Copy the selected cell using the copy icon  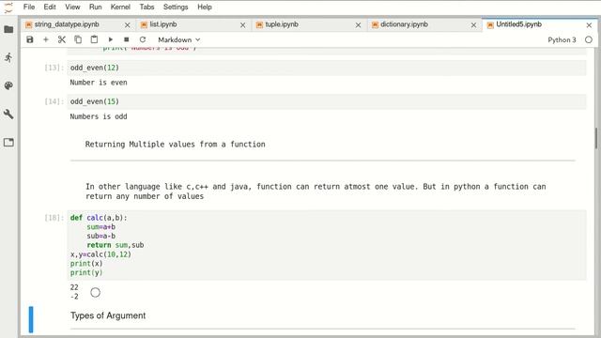pos(78,39)
